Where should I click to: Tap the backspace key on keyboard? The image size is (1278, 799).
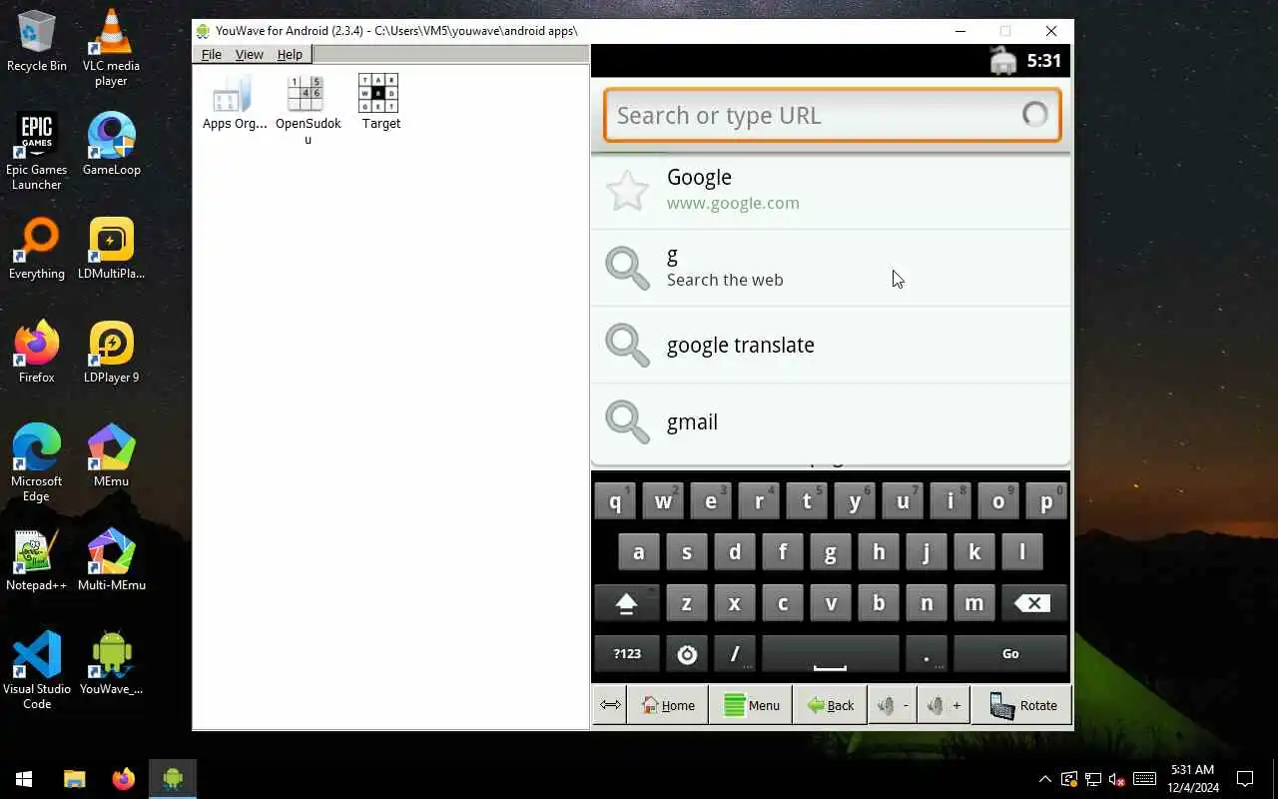[x=1032, y=603]
